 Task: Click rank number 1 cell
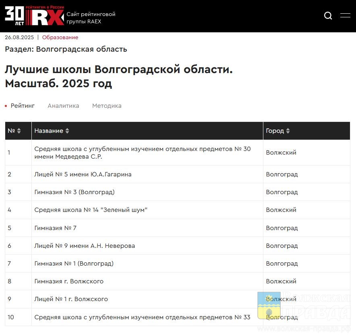click(18, 153)
